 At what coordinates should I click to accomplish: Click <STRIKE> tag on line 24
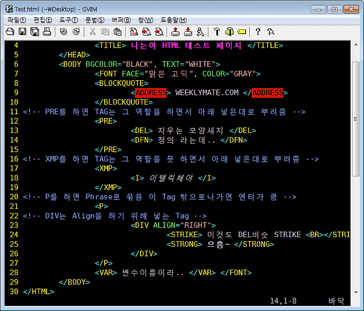[185, 235]
